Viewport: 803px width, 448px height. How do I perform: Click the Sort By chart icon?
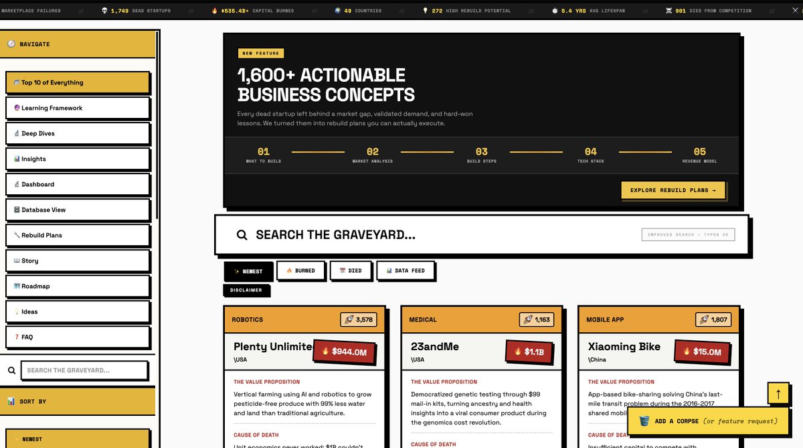tap(11, 401)
